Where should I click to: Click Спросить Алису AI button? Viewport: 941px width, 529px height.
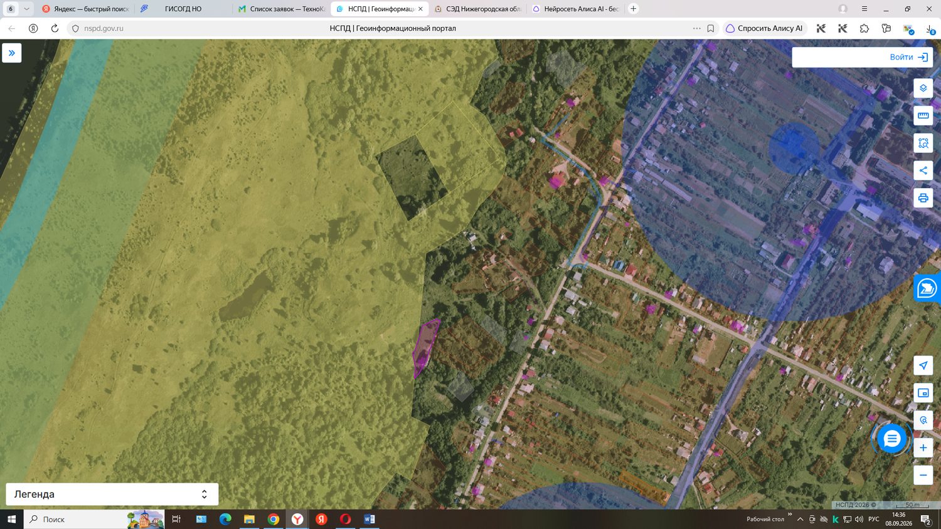click(x=764, y=28)
